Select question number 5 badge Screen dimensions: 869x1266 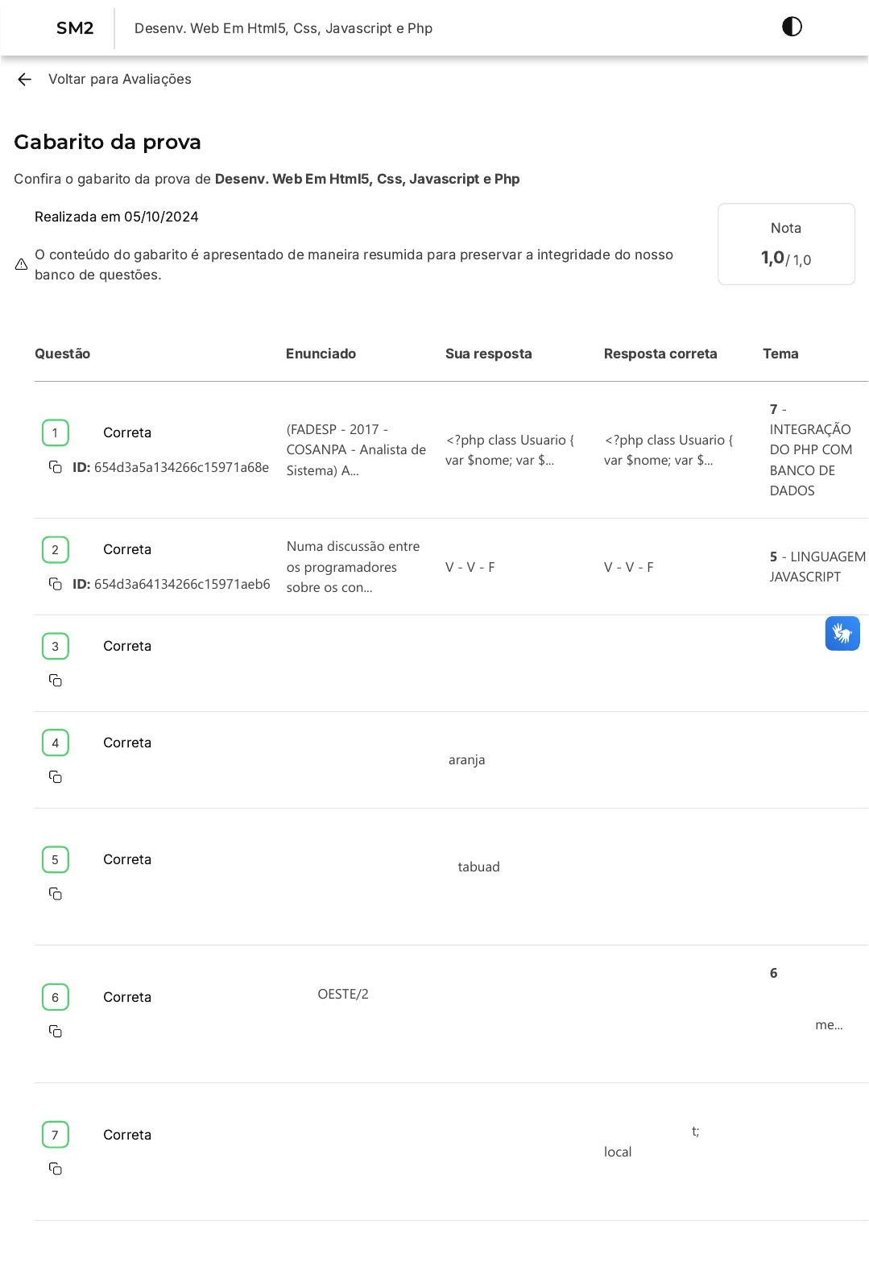pos(56,860)
